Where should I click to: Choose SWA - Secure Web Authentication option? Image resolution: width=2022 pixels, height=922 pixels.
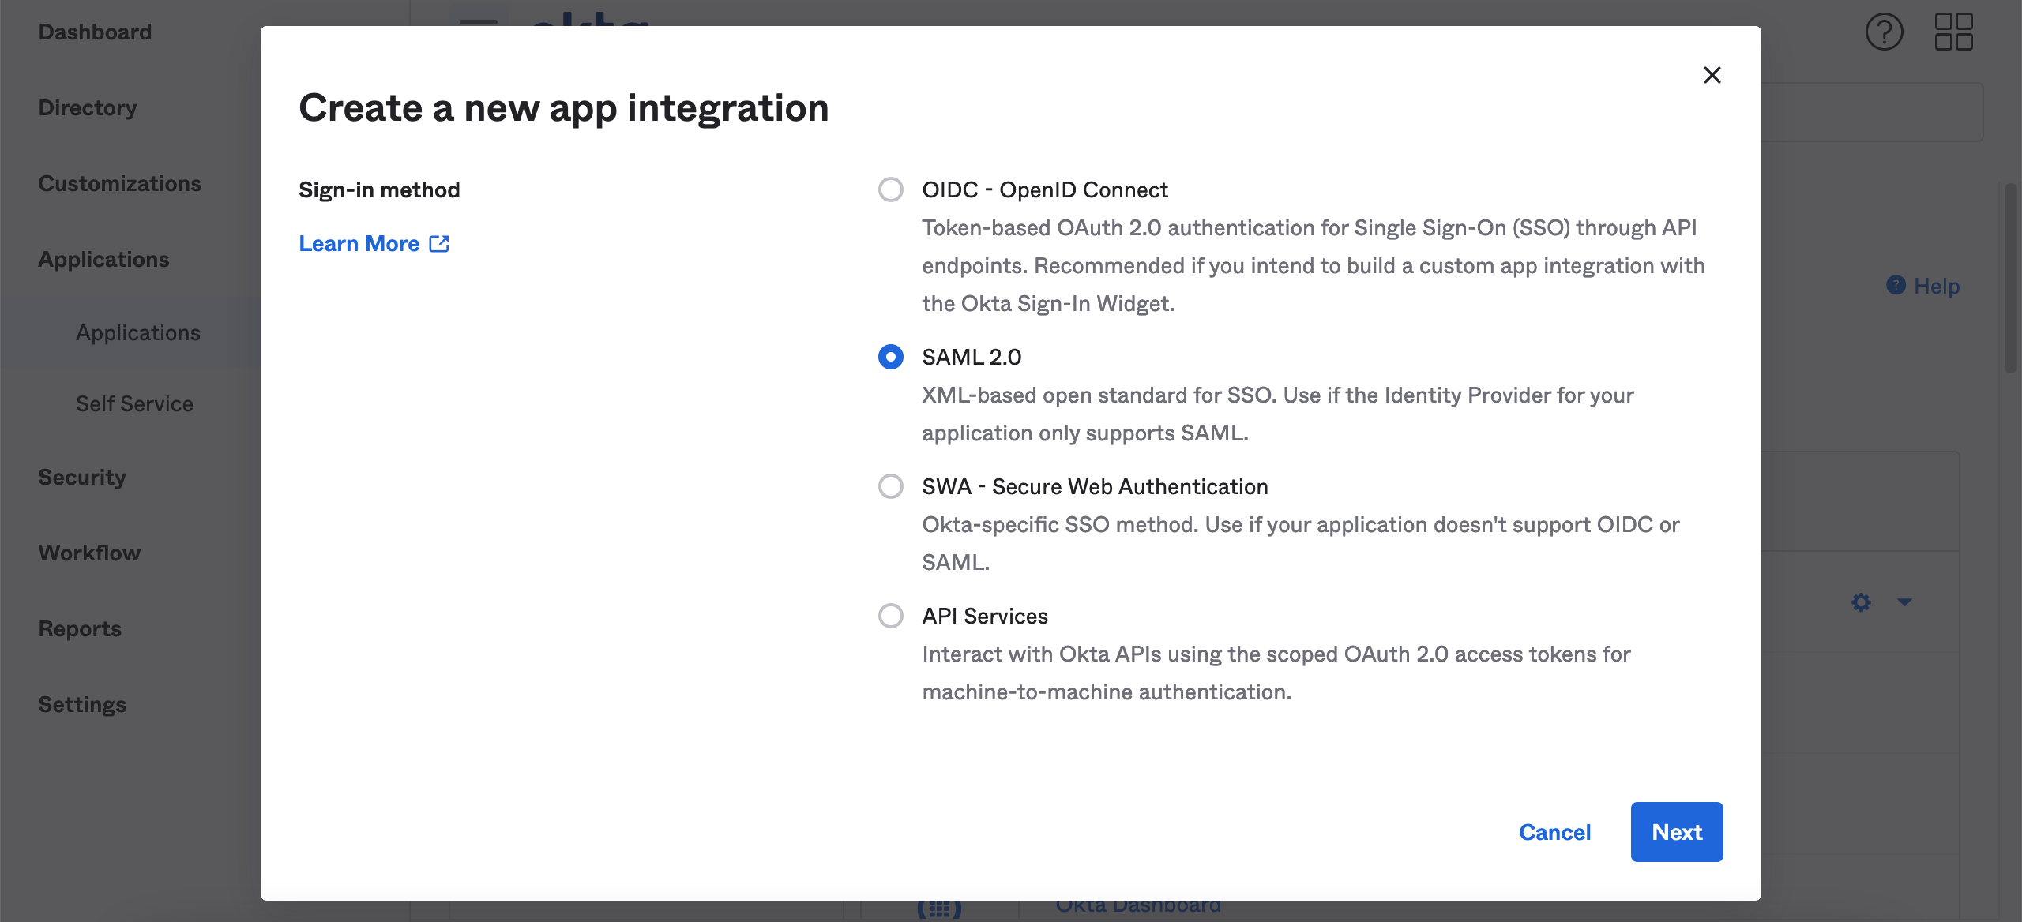click(891, 486)
